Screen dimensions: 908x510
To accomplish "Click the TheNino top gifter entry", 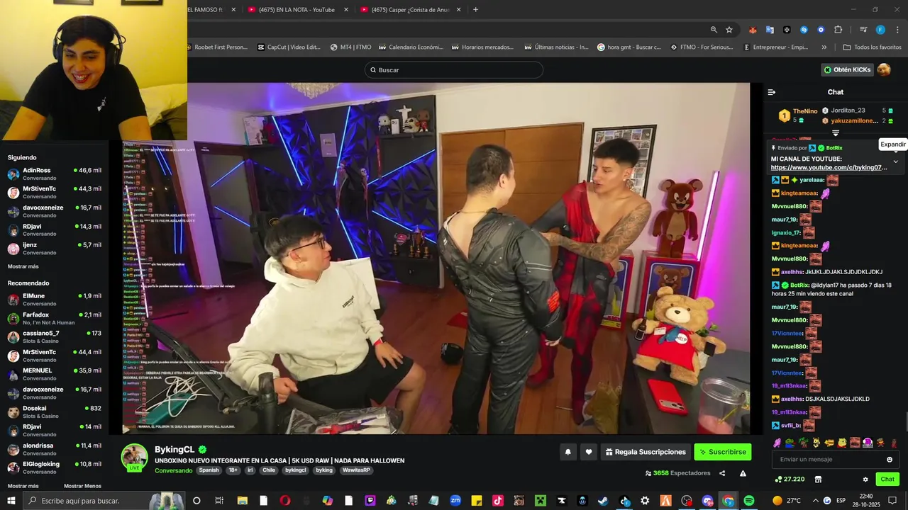I will pos(799,115).
